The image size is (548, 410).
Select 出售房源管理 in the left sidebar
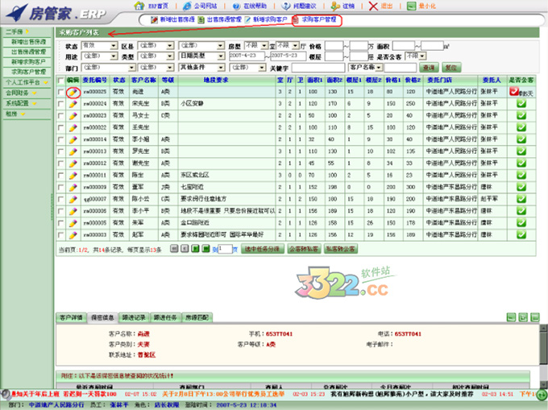(27, 51)
